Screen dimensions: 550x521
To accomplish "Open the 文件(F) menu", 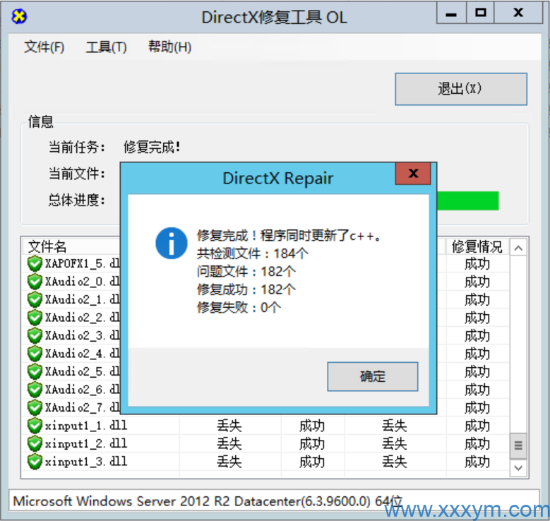I will coord(44,47).
